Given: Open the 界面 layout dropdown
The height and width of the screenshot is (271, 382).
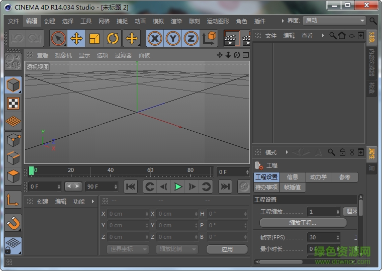Looking at the screenshot, I should 334,21.
